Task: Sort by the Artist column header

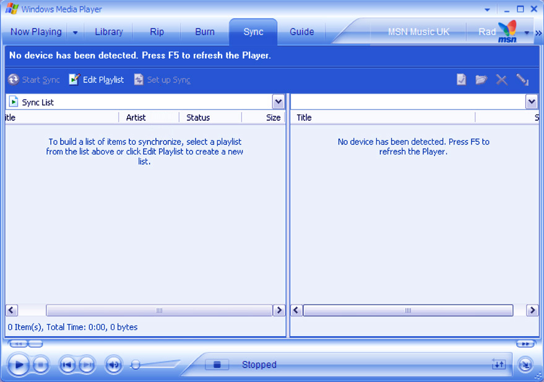Action: coord(149,118)
